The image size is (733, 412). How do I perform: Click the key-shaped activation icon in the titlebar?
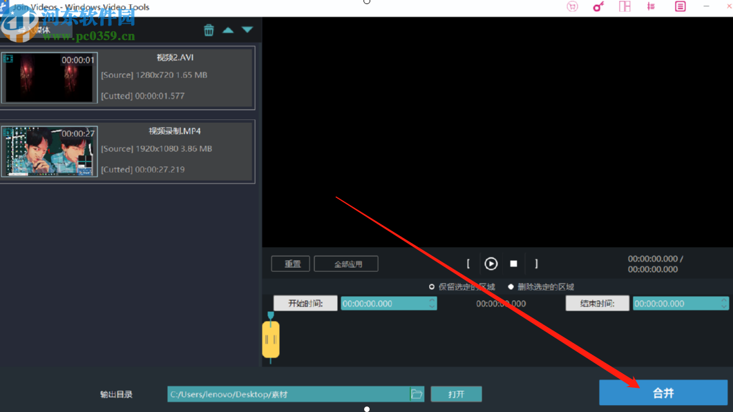click(x=598, y=6)
